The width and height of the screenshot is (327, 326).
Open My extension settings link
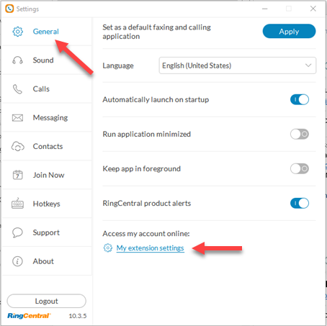click(x=151, y=248)
